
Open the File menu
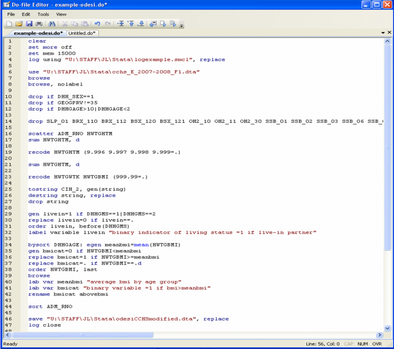pyautogui.click(x=11, y=14)
